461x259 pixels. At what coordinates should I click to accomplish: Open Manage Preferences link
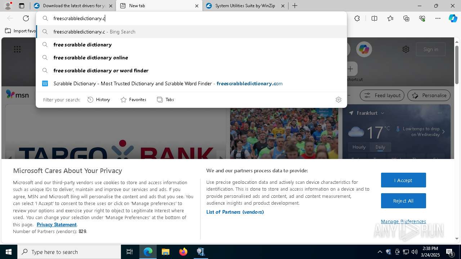click(403, 221)
